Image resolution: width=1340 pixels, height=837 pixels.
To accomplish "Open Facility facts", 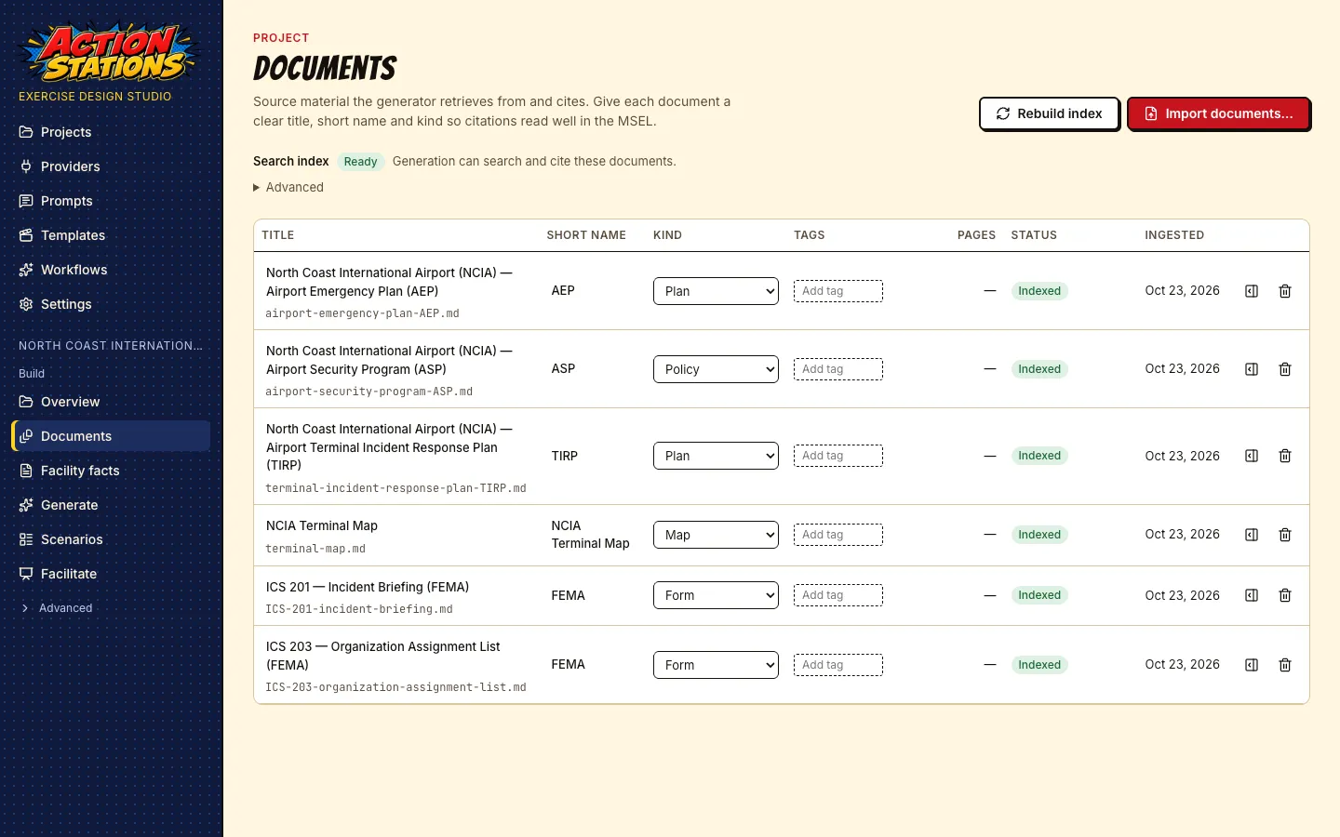I will pyautogui.click(x=111, y=471).
